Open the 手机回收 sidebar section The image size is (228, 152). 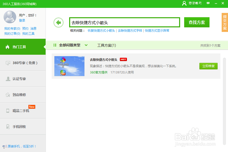23,127
